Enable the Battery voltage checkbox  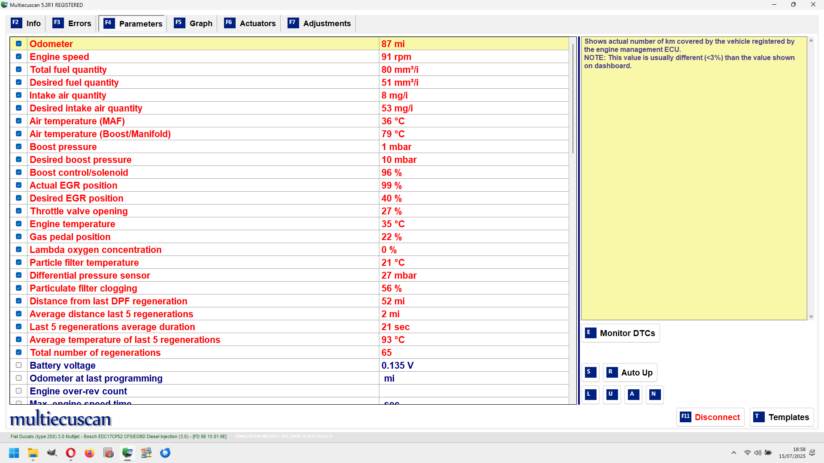pyautogui.click(x=18, y=365)
